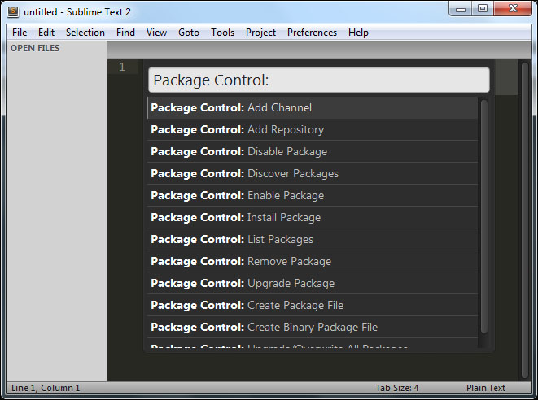
Task: Open the Goto menu
Action: [188, 33]
